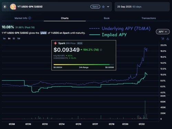Open the chart tools icon
Image resolution: width=172 pixels, height=129 pixels.
click(163, 39)
